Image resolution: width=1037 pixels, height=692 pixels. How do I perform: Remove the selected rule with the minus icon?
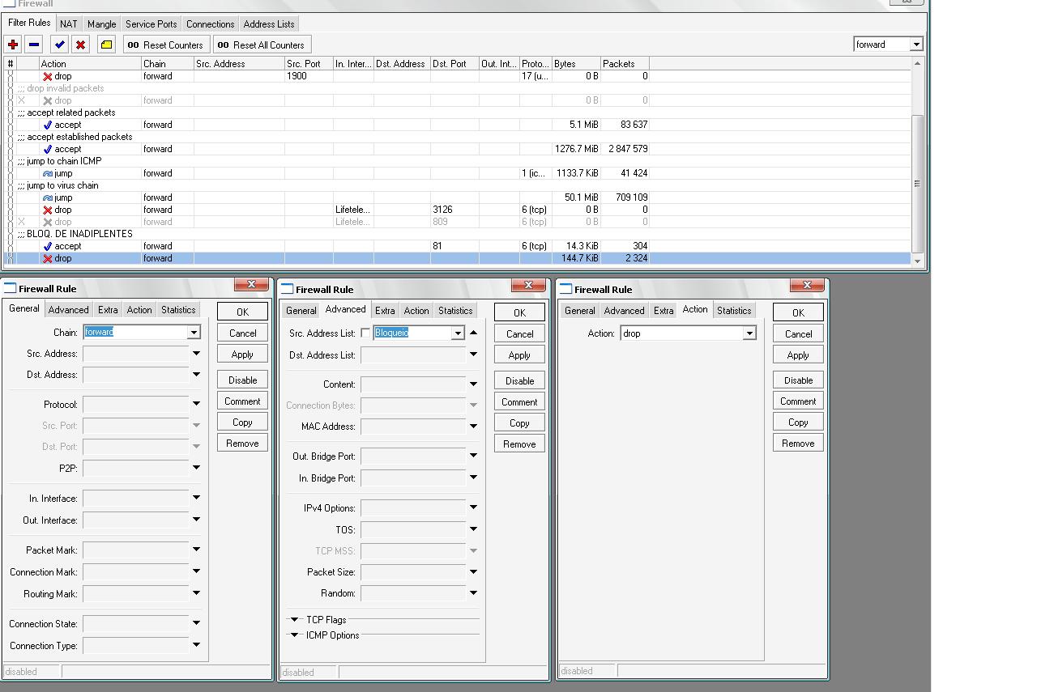(x=34, y=45)
